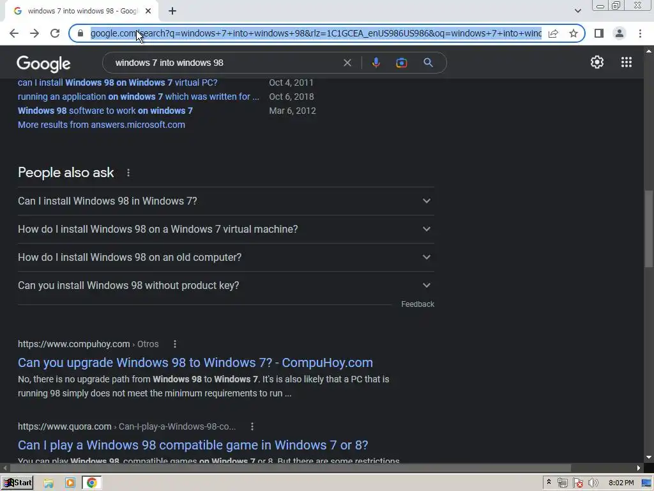Open the browser side panel
This screenshot has height=491, width=654.
pyautogui.click(x=599, y=33)
